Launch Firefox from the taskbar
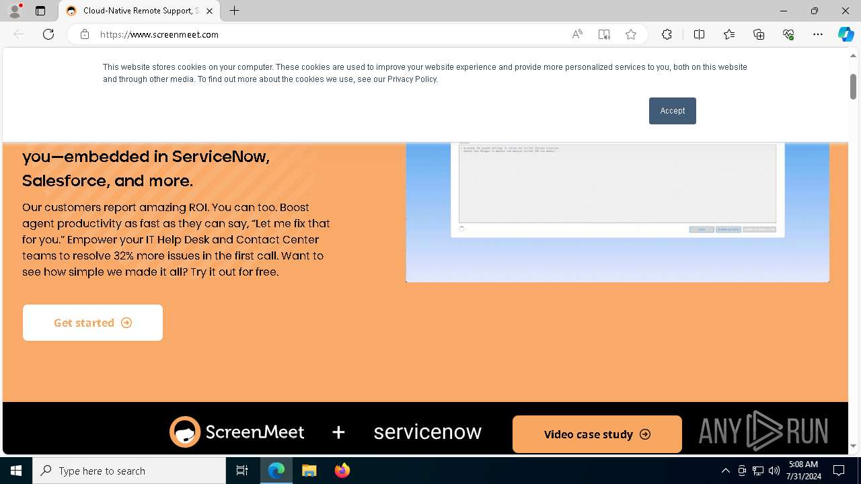The width and height of the screenshot is (861, 484). (x=342, y=471)
